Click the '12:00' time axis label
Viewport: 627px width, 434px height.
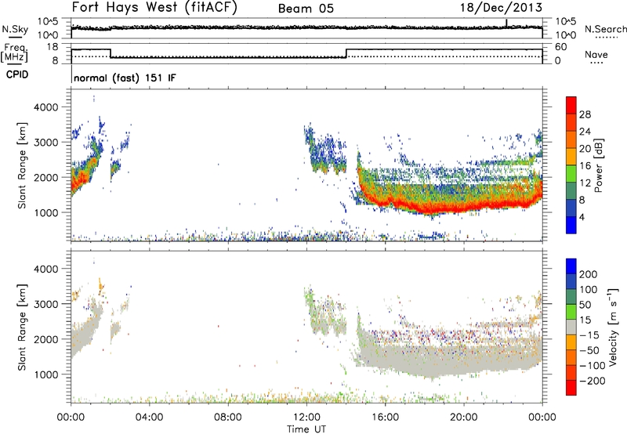tap(306, 418)
